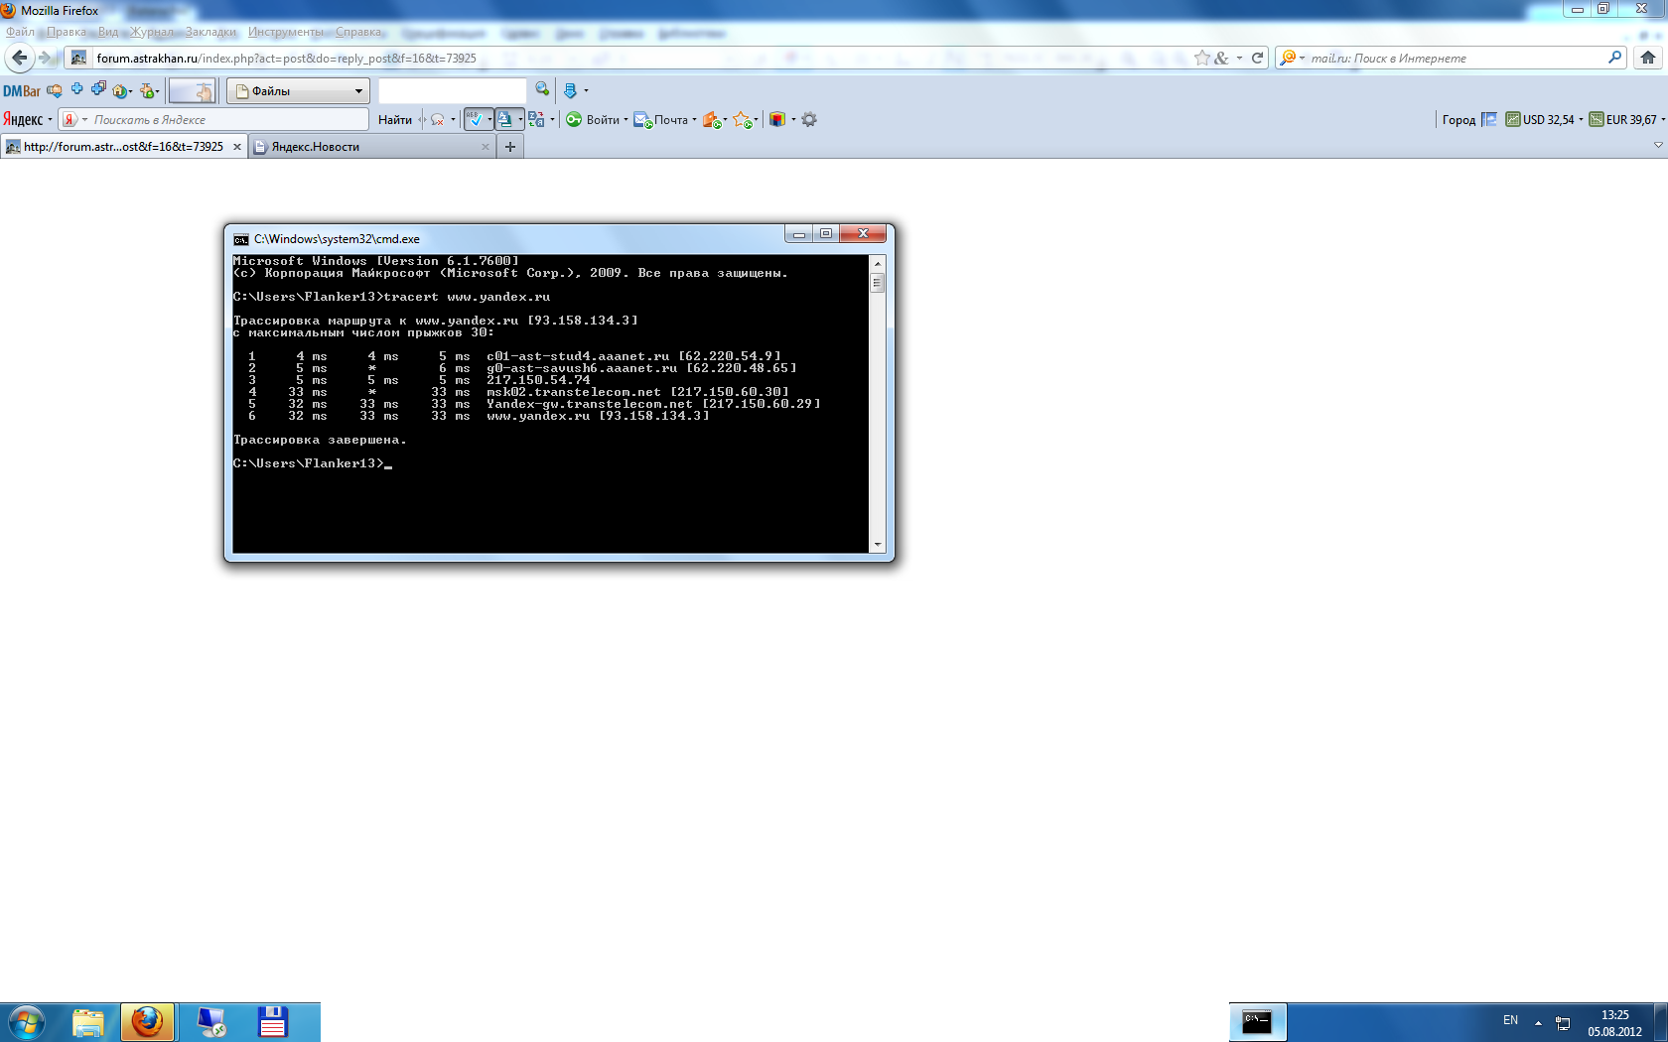Viewport: 1668px width, 1042px height.
Task: Select the forum.astr... tab
Action: (123, 147)
